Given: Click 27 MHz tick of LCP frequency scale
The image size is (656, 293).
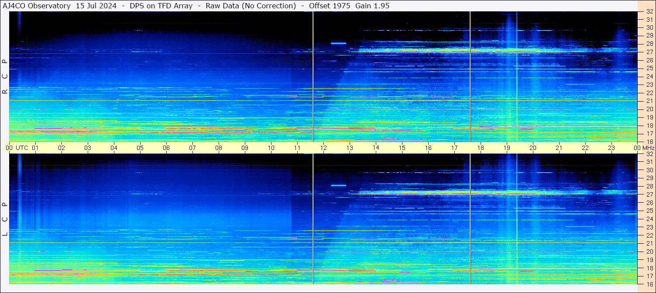Looking at the screenshot, I should [x=649, y=194].
